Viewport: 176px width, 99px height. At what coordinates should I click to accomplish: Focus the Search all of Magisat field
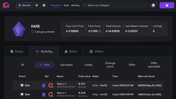point(114,5)
